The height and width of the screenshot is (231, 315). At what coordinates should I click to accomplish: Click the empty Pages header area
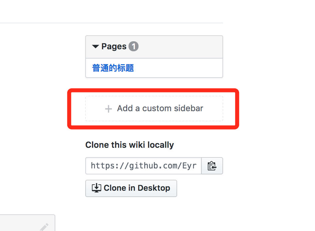(x=180, y=47)
